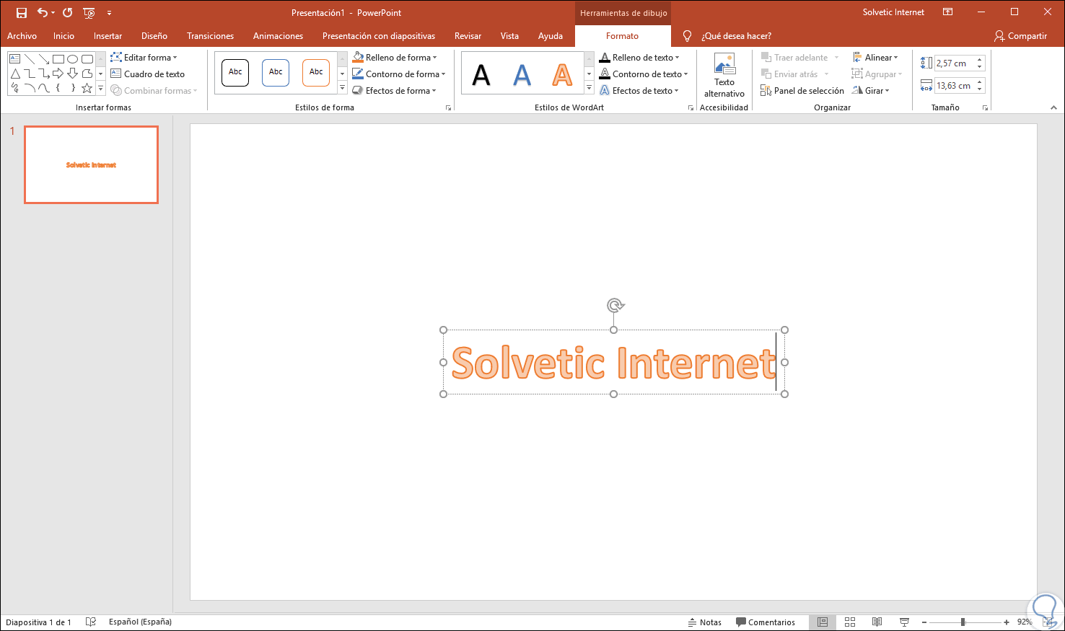1065x631 pixels.
Task: Pick the five-point star shape
Action: 87,88
